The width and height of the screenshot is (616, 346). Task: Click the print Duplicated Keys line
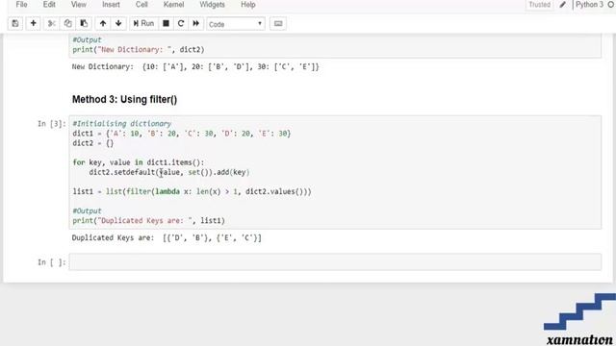pyautogui.click(x=148, y=220)
